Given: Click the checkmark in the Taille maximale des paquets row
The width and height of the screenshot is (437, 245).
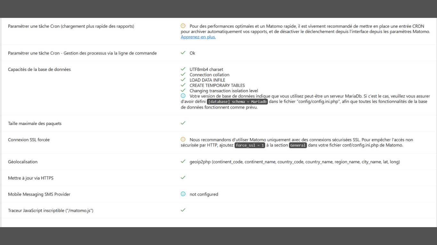Looking at the screenshot, I should click(183, 123).
